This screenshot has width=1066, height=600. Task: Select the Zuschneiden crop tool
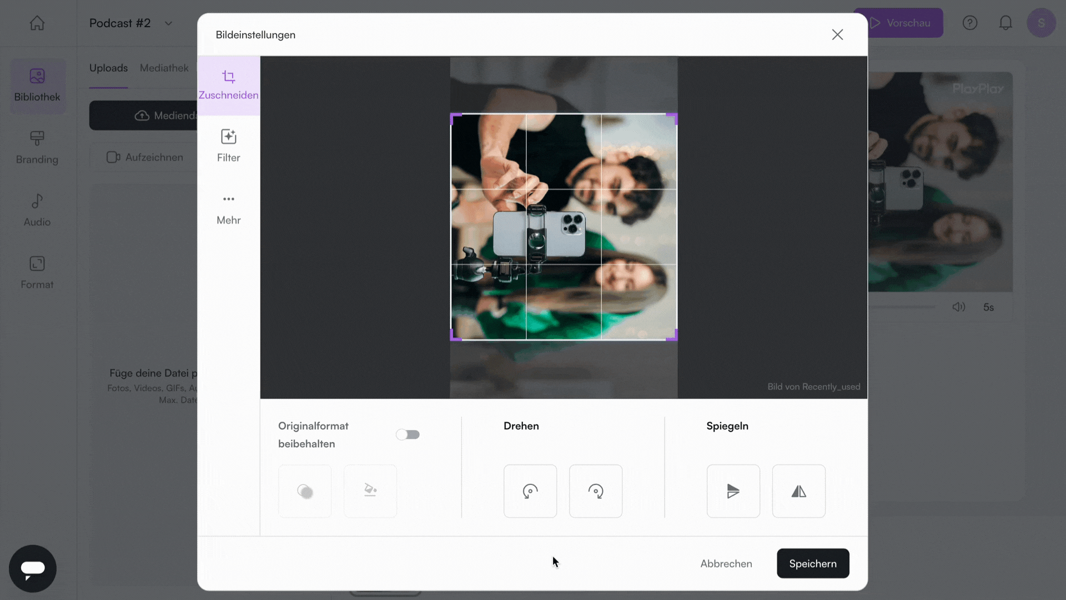(x=228, y=86)
